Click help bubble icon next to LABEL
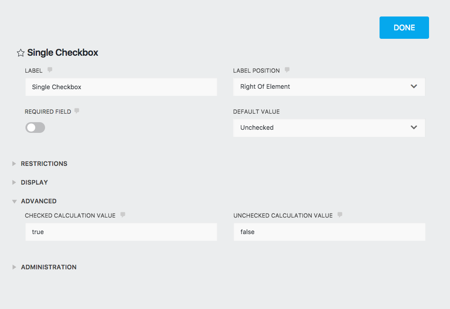450x309 pixels. [x=50, y=70]
